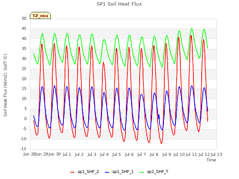The image size is (239, 179).
Task: Click the -10 y-axis tick value
Action: pyautogui.click(x=23, y=139)
